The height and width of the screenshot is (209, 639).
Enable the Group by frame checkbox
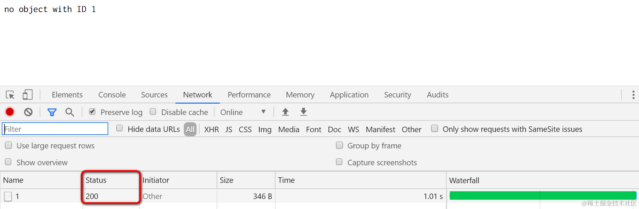340,145
